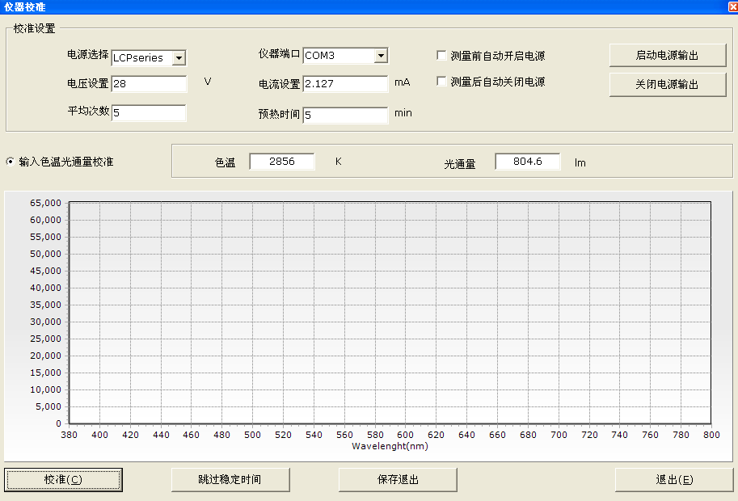
Task: Click the 光通量 field showing 804.6
Action: tap(527, 162)
